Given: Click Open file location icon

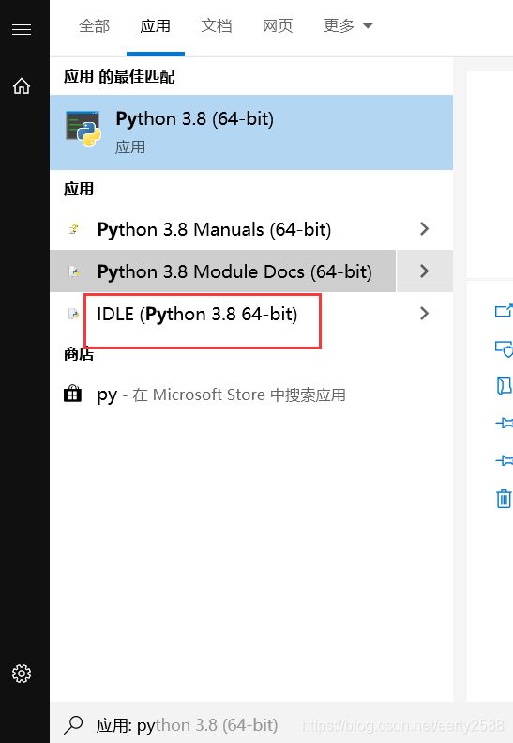Looking at the screenshot, I should pyautogui.click(x=504, y=386).
